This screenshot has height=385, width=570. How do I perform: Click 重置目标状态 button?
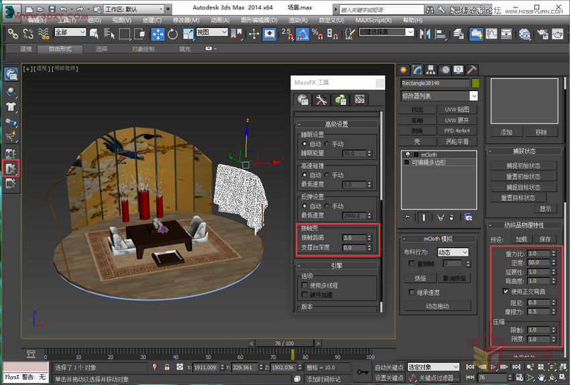(518, 198)
